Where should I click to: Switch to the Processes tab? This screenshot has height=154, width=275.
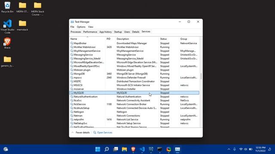76,32
